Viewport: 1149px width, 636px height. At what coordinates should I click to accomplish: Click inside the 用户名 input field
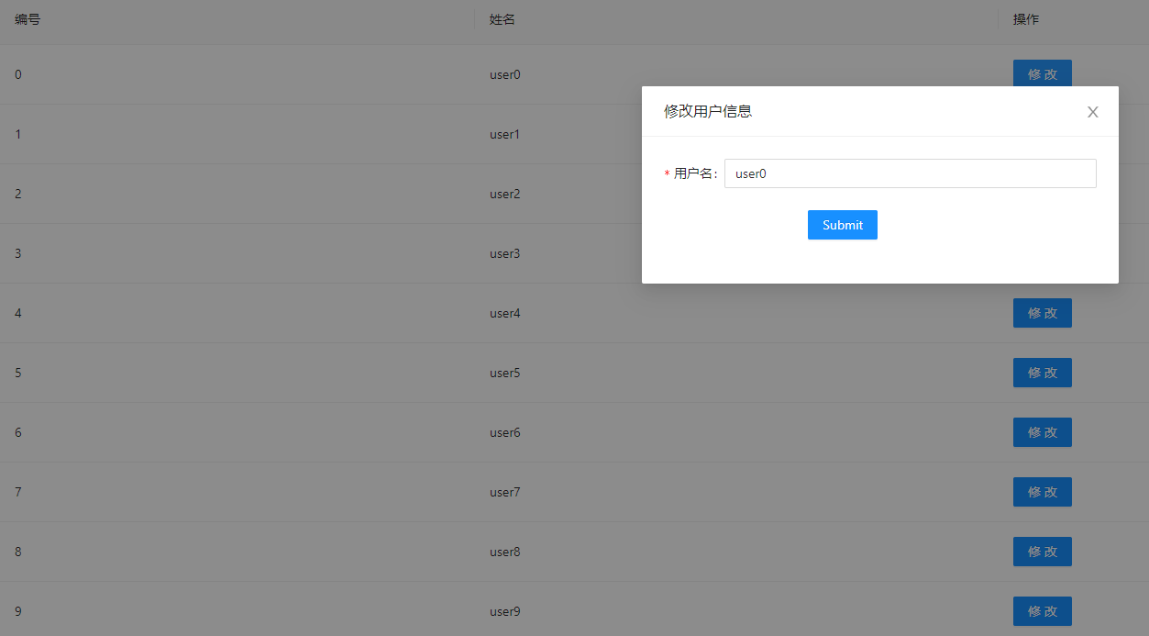(x=910, y=173)
